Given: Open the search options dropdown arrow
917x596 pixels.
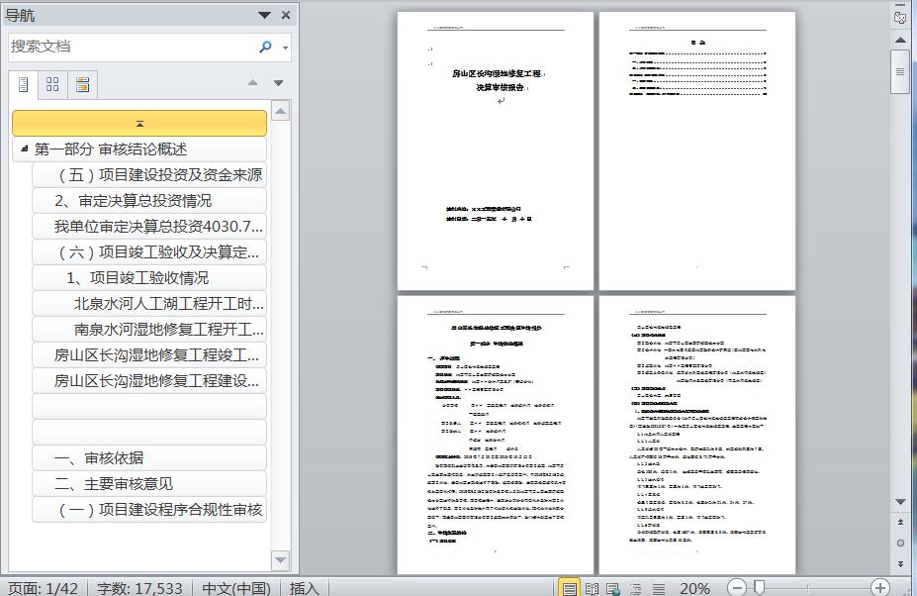Looking at the screenshot, I should 286,48.
